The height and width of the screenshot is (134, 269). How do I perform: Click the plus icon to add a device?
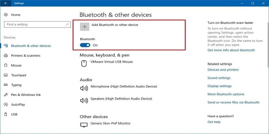tap(85, 26)
